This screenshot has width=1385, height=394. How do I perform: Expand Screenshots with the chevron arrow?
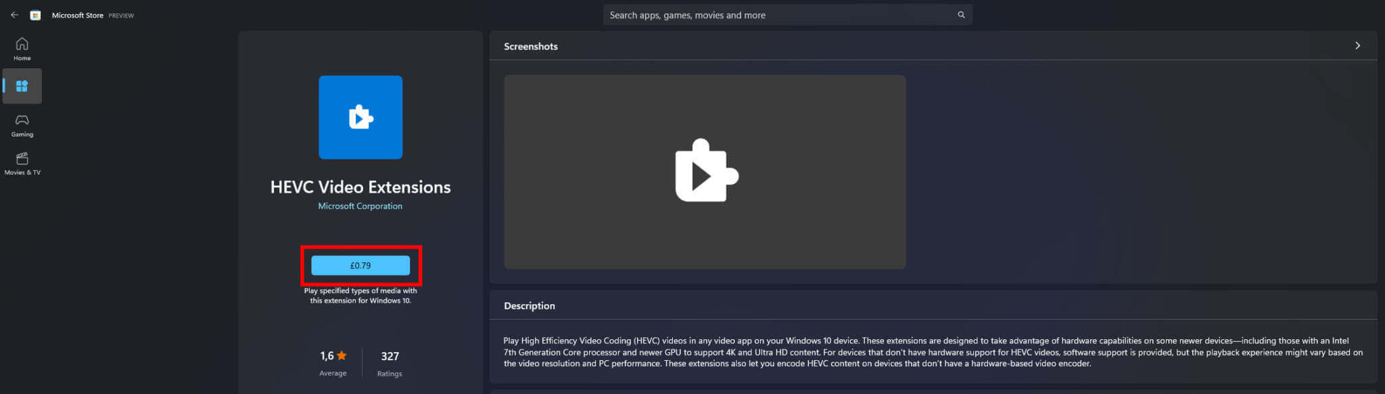1357,46
